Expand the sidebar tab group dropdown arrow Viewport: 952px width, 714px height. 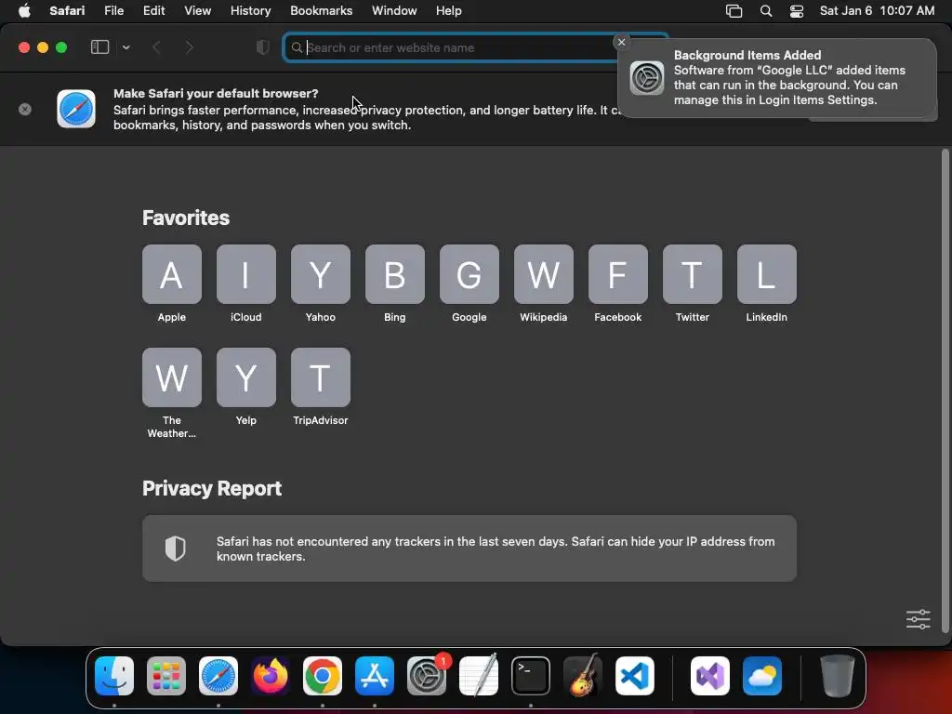126,47
